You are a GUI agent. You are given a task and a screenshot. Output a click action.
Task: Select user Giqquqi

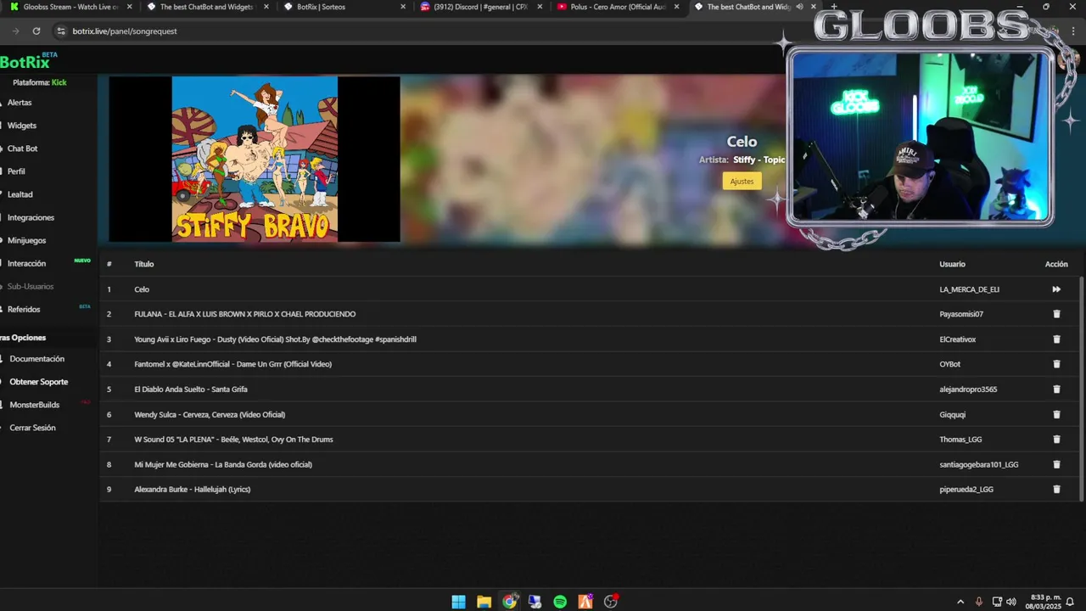[953, 415]
